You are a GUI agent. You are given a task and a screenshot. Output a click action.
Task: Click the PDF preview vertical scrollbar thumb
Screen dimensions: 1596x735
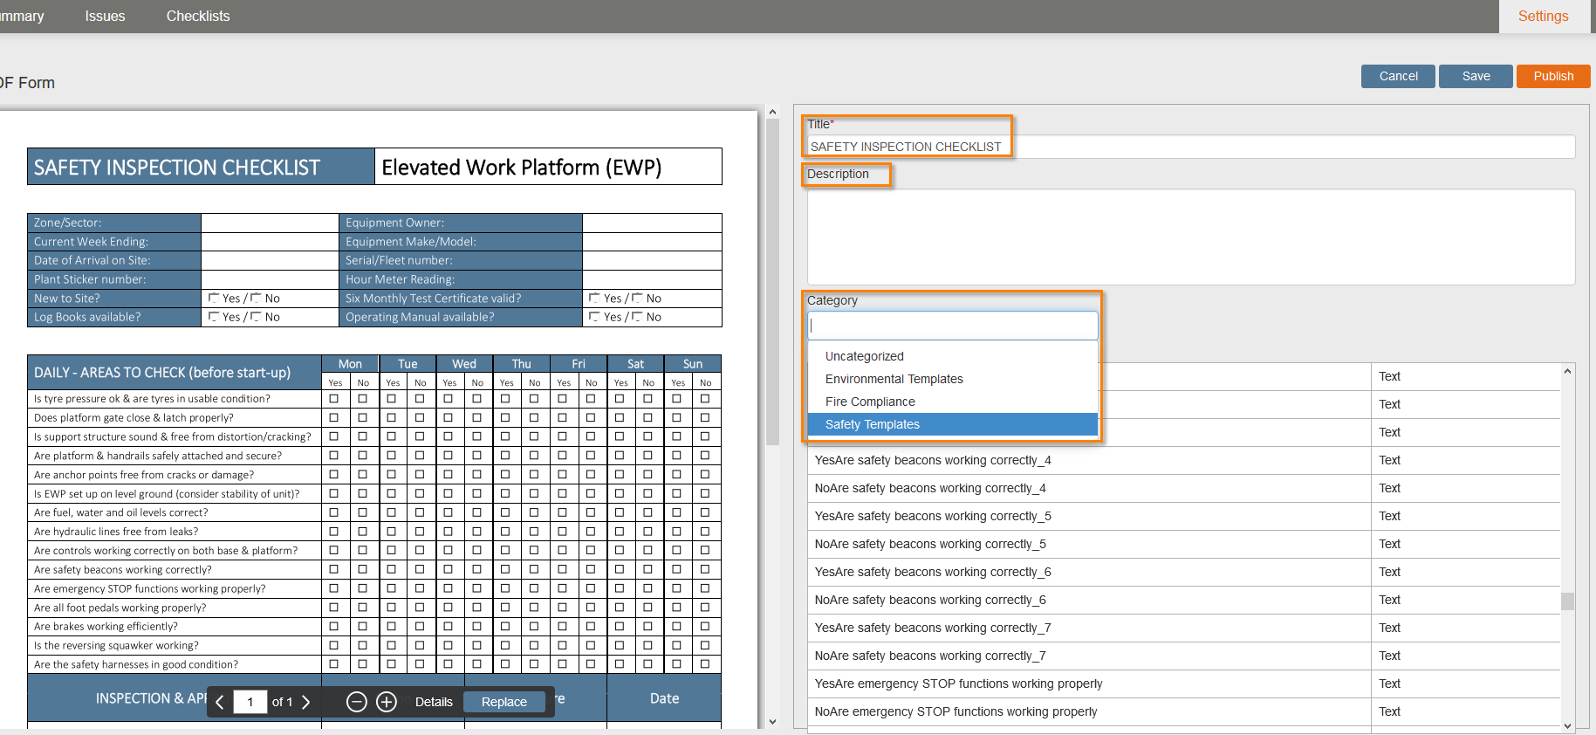coord(772,279)
